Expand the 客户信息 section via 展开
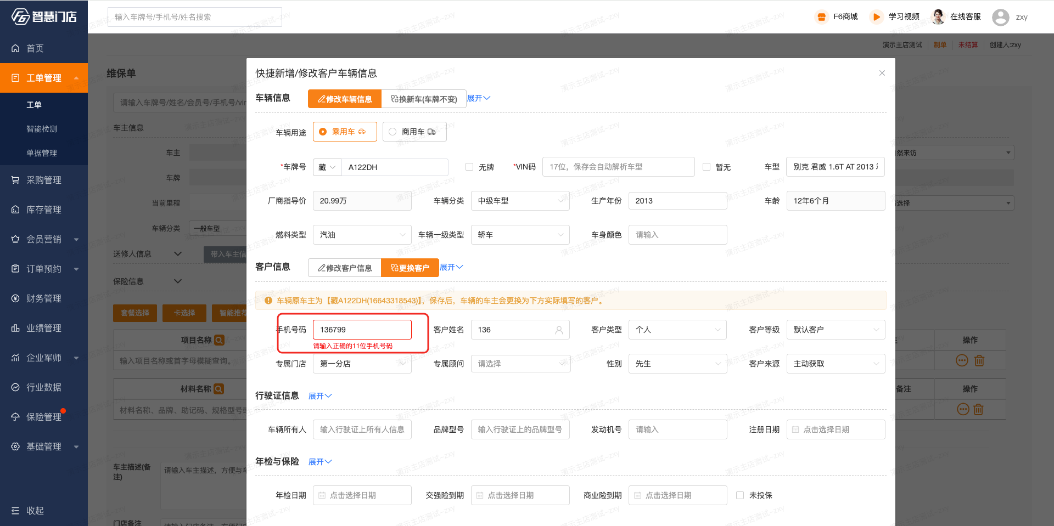Viewport: 1054px width, 526px height. click(452, 267)
